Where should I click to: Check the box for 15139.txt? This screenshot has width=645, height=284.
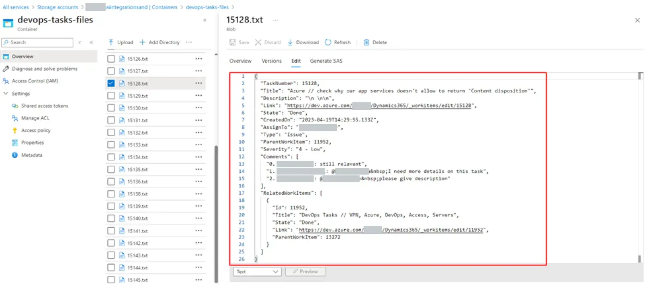111,206
